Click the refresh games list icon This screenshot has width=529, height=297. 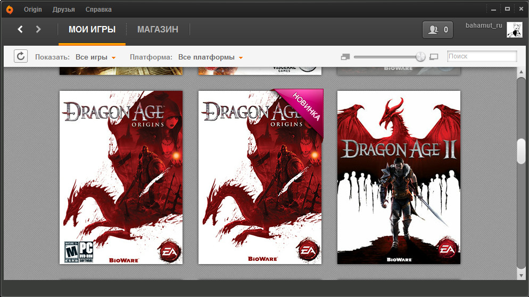click(x=21, y=56)
